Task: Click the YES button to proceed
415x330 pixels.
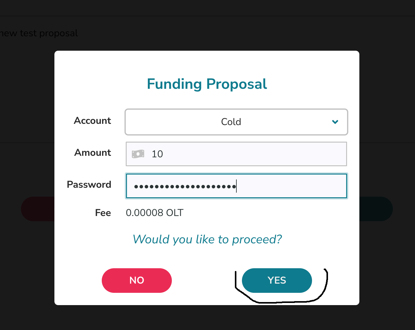Action: coord(277,280)
